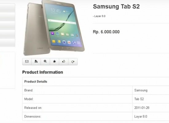
Task: Select the Product Information heading
Action: 43,72
